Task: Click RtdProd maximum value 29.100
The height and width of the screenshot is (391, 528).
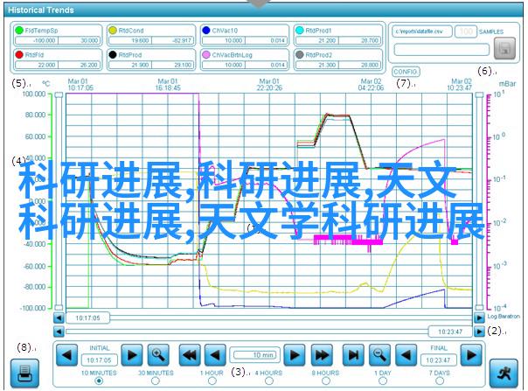Action: pyautogui.click(x=172, y=65)
